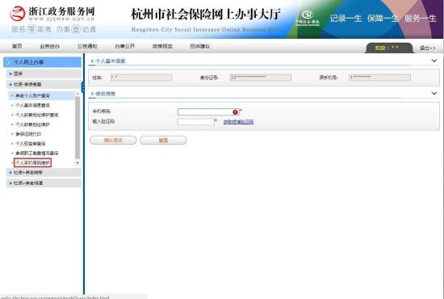Collapse the 养老个人账户查询 sub-group
Image resolution: width=444 pixels, height=299 pixels.
click(42, 96)
